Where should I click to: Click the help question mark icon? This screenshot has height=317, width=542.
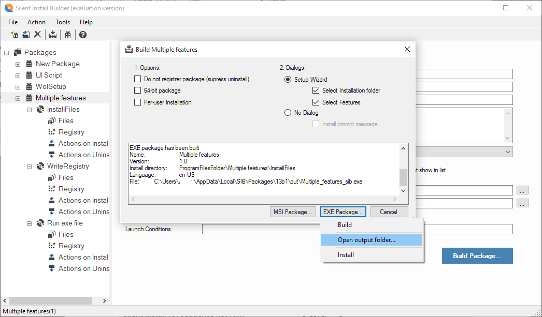(83, 35)
